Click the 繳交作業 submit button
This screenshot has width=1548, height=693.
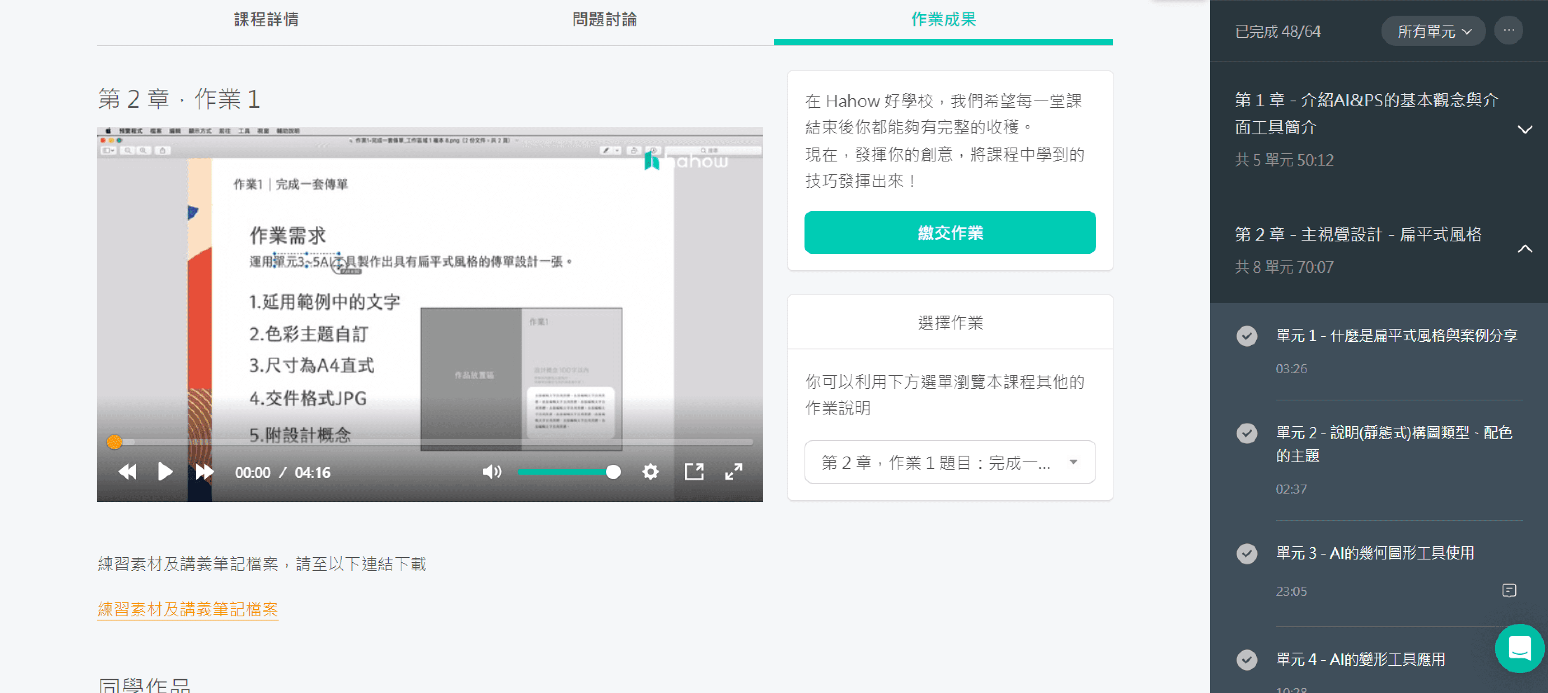[x=950, y=232]
